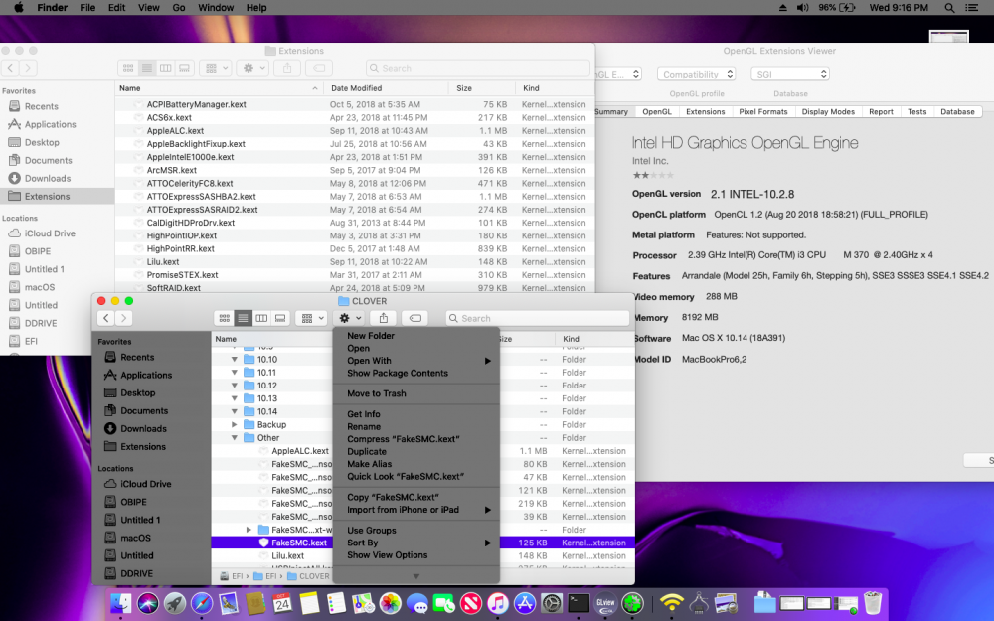Screen dimensions: 994x621
Task: Switch CLOVER window to column view
Action: tap(261, 318)
